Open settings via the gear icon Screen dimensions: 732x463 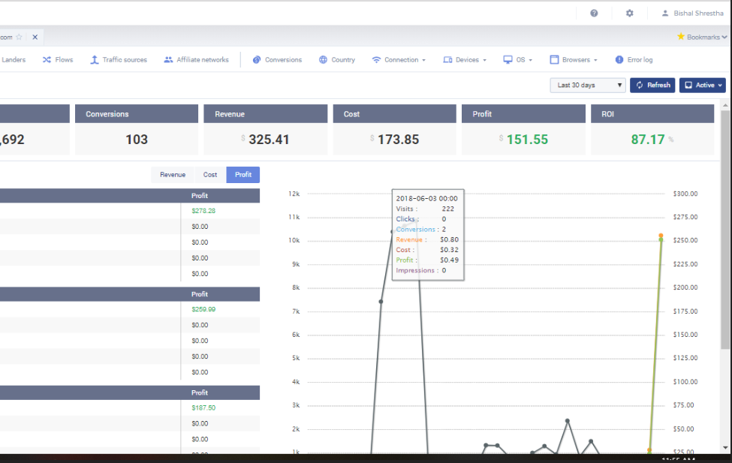[629, 13]
